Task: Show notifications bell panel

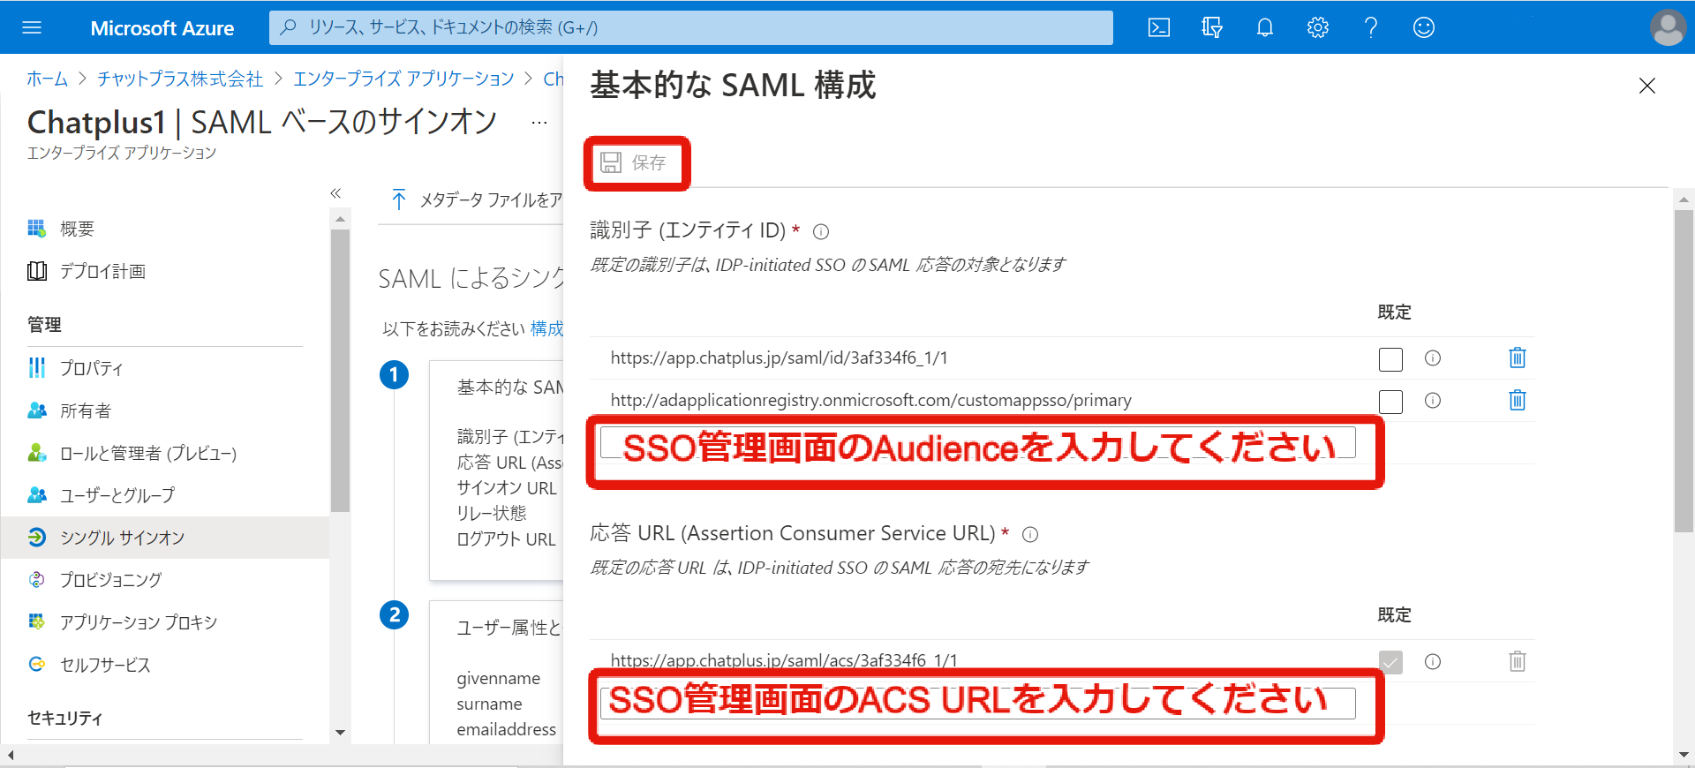Action: click(1265, 27)
